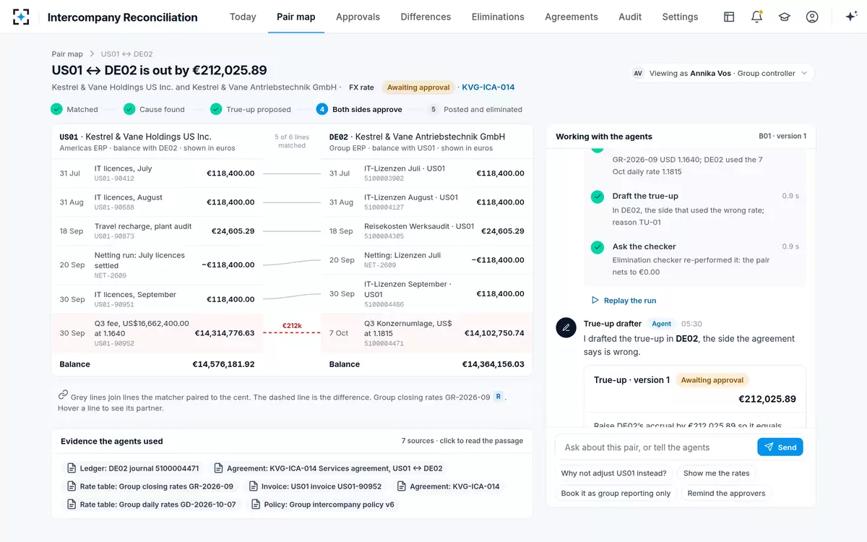Click the green check beside Ask the checker
Viewport: 867px width, 542px height.
[597, 247]
